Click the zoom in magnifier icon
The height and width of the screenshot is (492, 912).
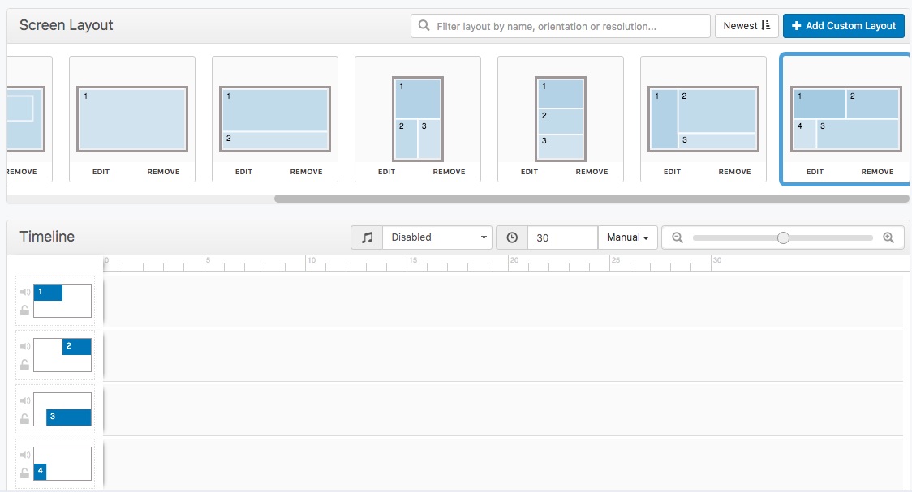(888, 237)
